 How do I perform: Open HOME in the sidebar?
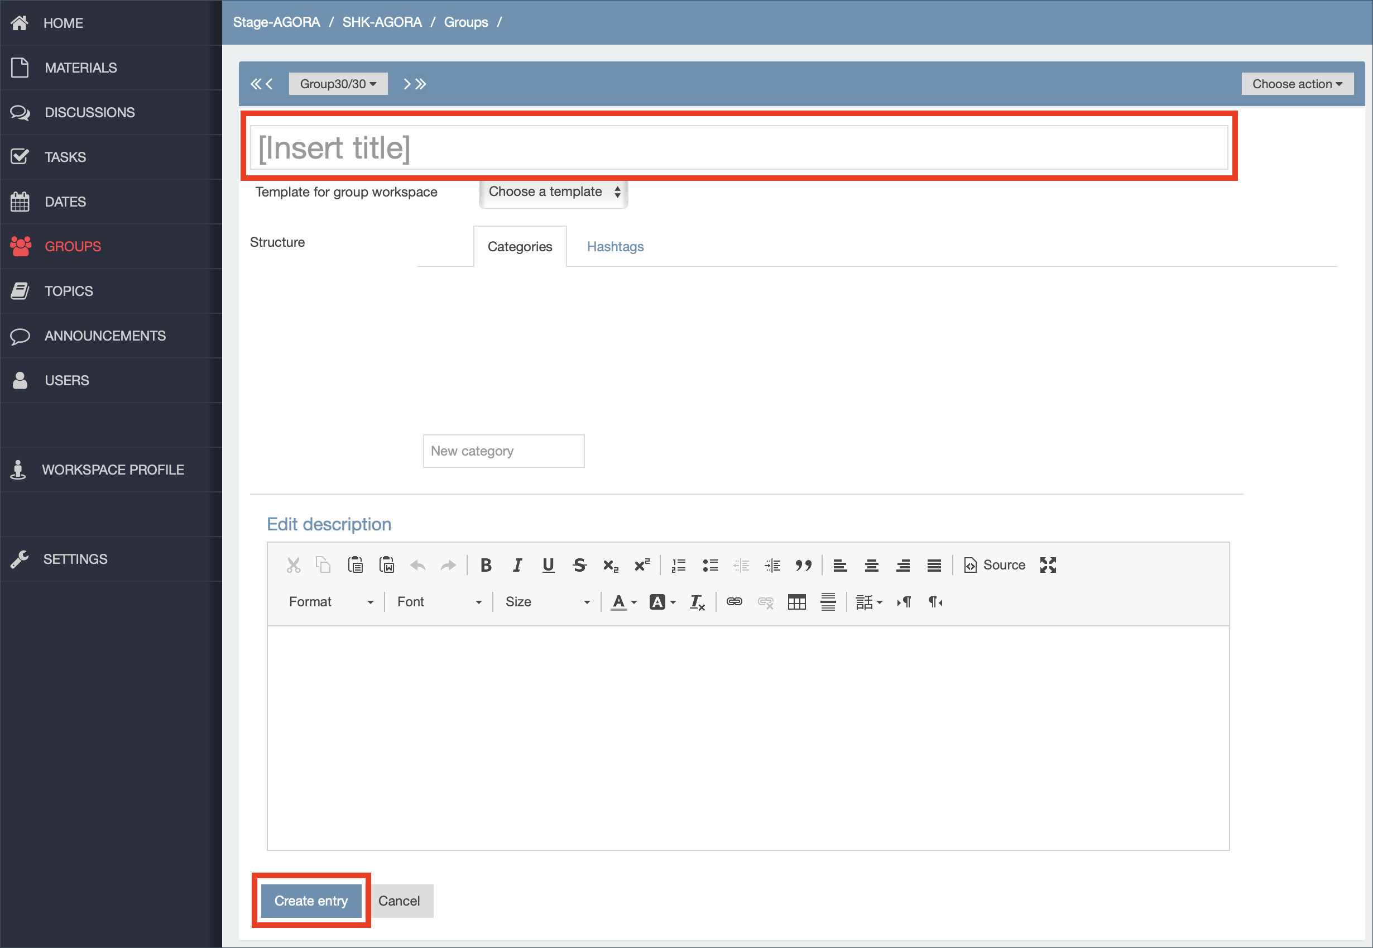[x=111, y=22]
